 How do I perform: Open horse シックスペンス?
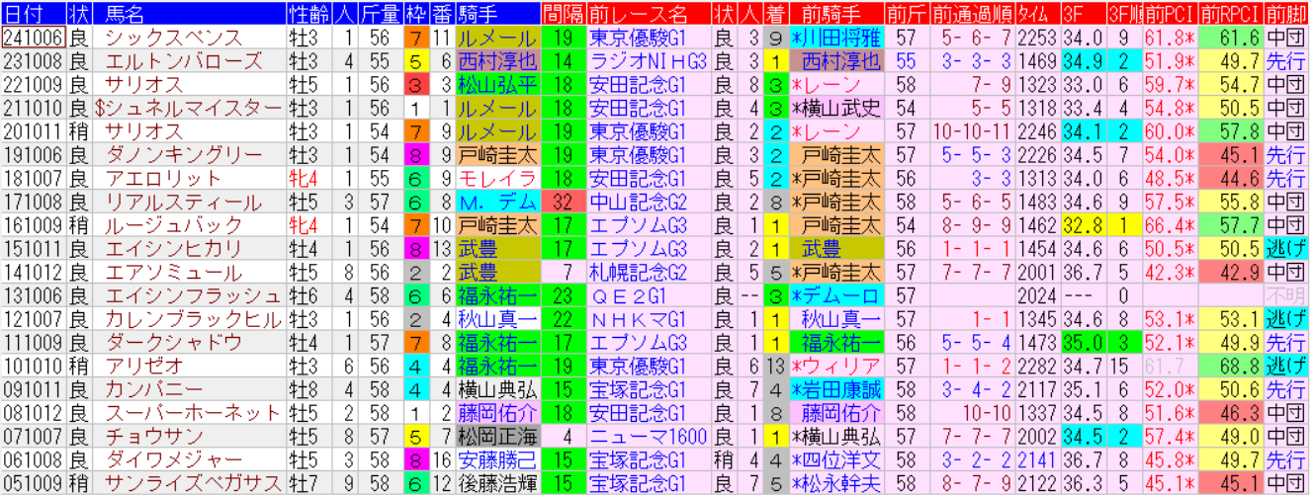(173, 38)
